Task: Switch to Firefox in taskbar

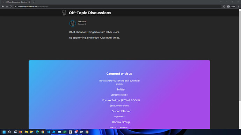Action: pos(21,132)
